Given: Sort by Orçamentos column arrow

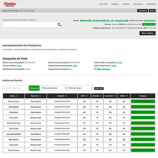Looking at the screenshot, I should [115, 96].
